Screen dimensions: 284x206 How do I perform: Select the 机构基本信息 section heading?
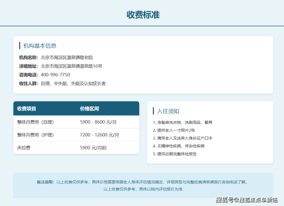point(40,46)
